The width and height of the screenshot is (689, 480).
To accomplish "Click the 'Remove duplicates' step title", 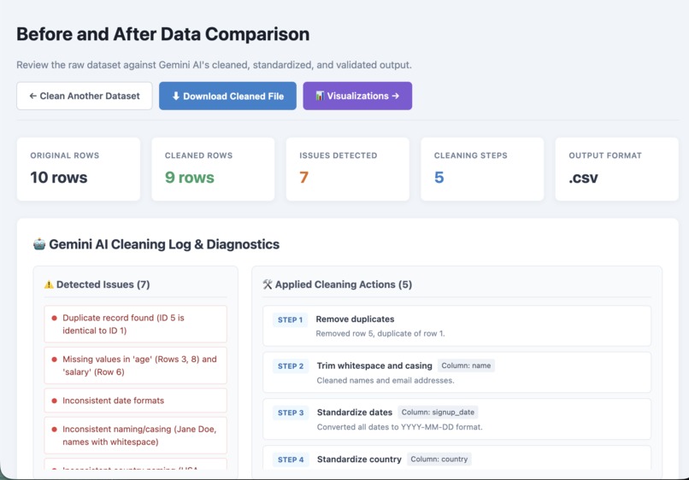I will pyautogui.click(x=355, y=319).
